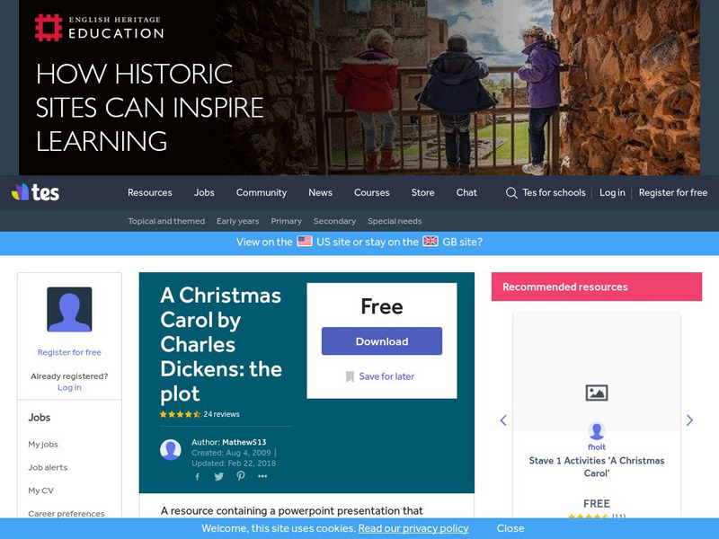This screenshot has width=719, height=539.
Task: Pin resource to Pinterest
Action: [x=240, y=477]
